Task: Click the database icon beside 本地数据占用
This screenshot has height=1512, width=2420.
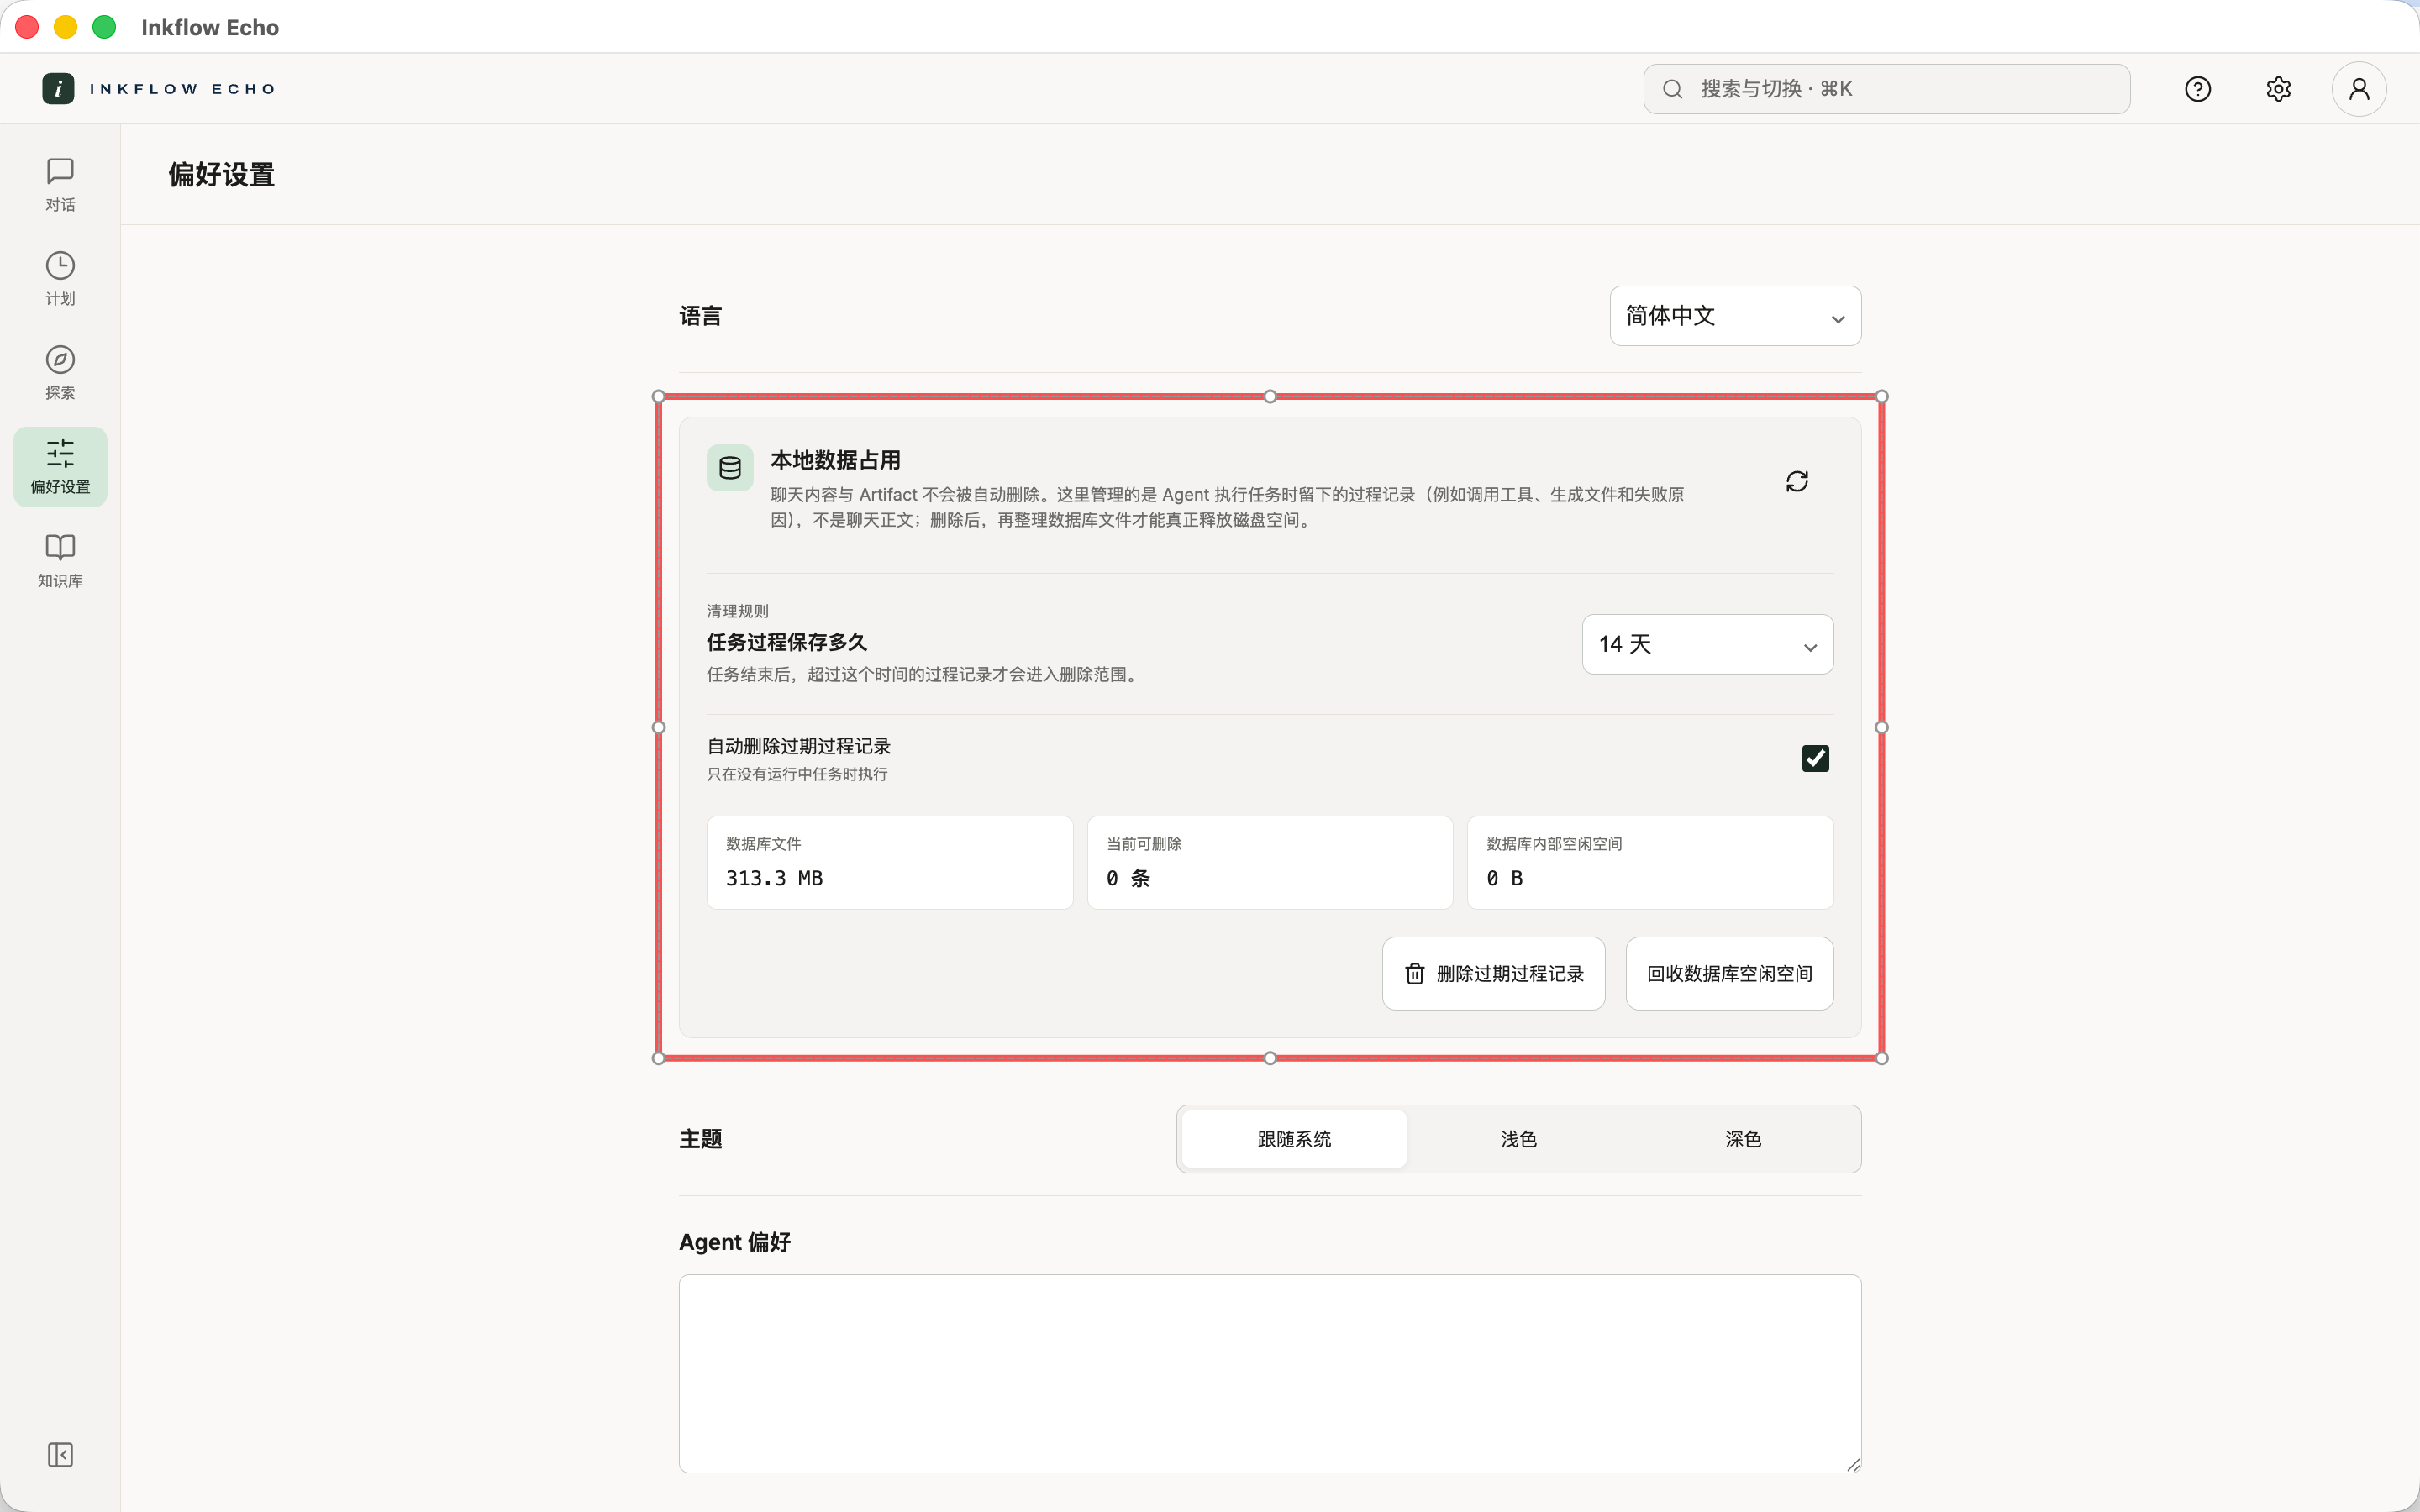Action: 730,468
